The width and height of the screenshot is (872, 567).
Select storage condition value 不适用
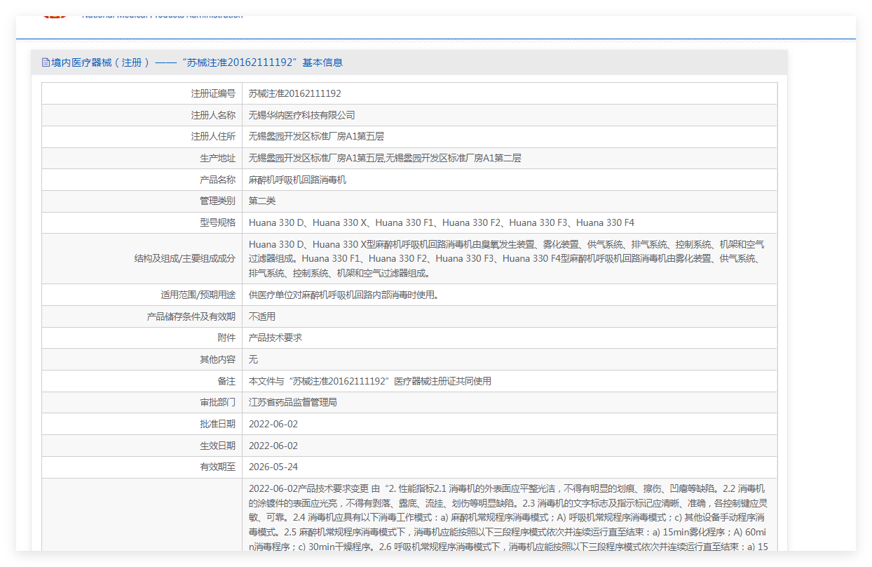(x=262, y=316)
